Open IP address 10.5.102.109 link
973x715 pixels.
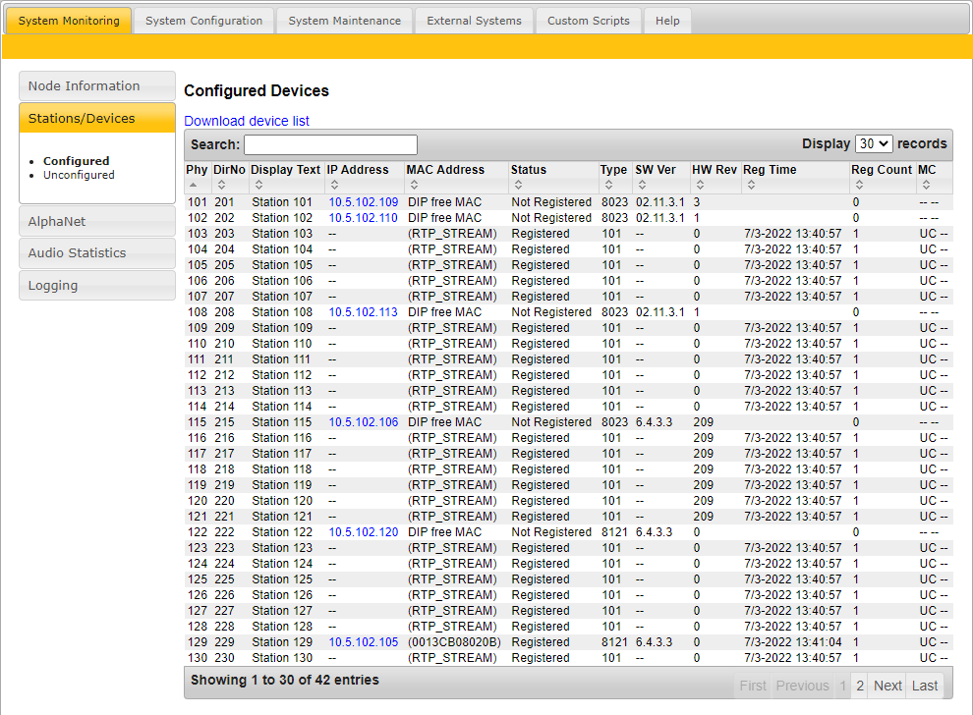(363, 202)
